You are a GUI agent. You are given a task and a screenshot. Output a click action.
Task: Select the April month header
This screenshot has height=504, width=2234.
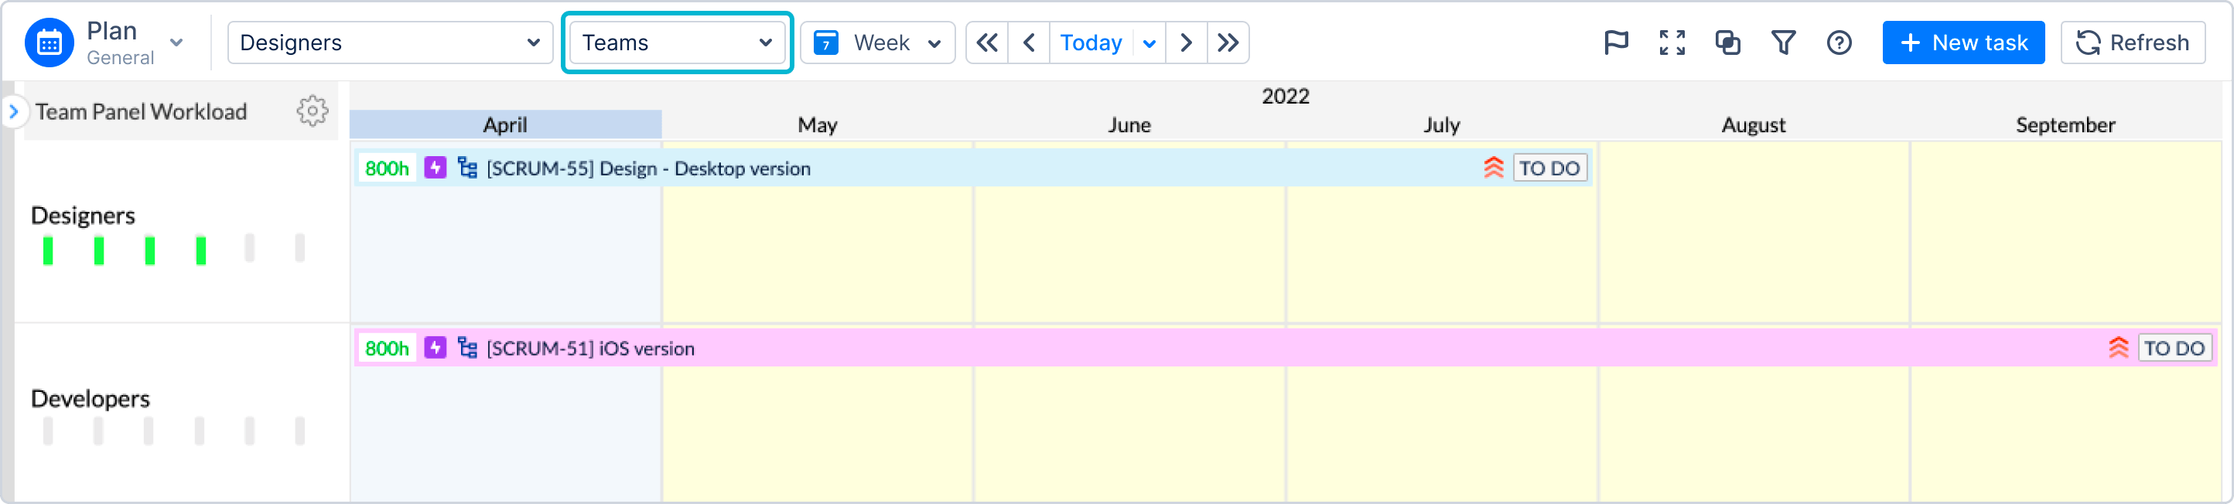tap(504, 124)
